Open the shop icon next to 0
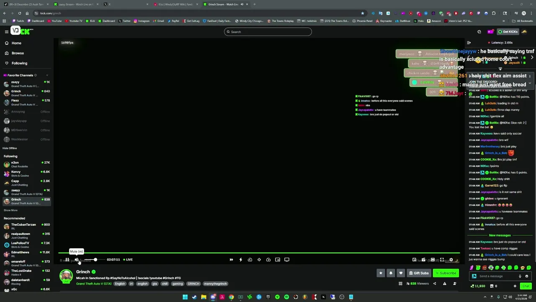 491,286
